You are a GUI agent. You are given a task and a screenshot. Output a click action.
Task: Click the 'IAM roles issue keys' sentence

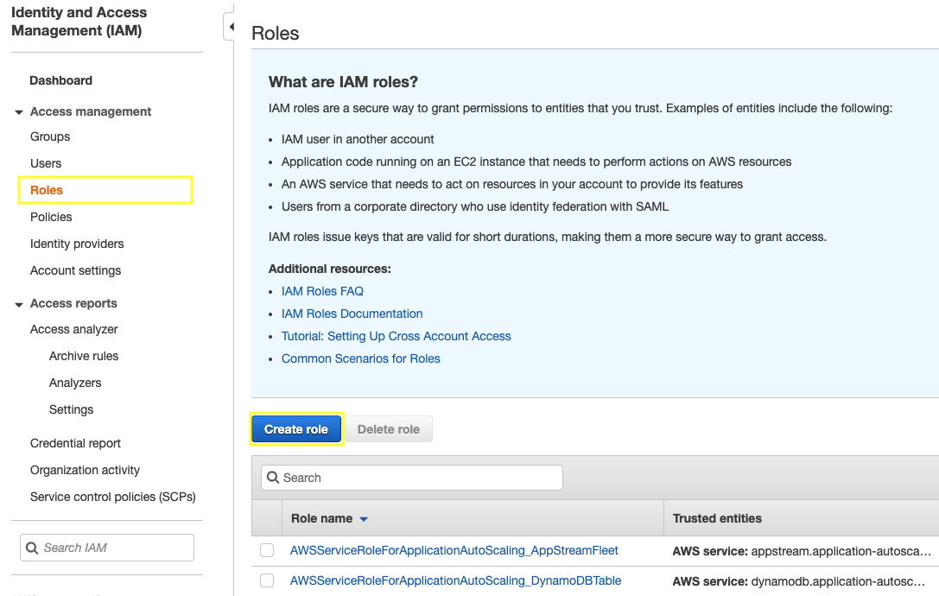pyautogui.click(x=548, y=237)
